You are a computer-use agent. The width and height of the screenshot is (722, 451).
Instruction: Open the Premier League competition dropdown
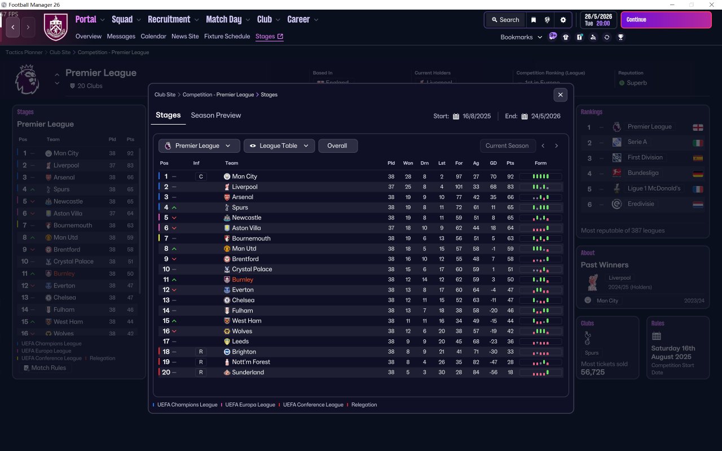pos(199,146)
